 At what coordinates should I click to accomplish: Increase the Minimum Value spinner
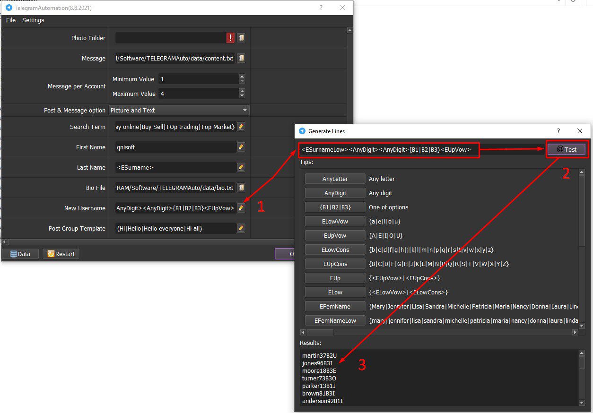242,77
